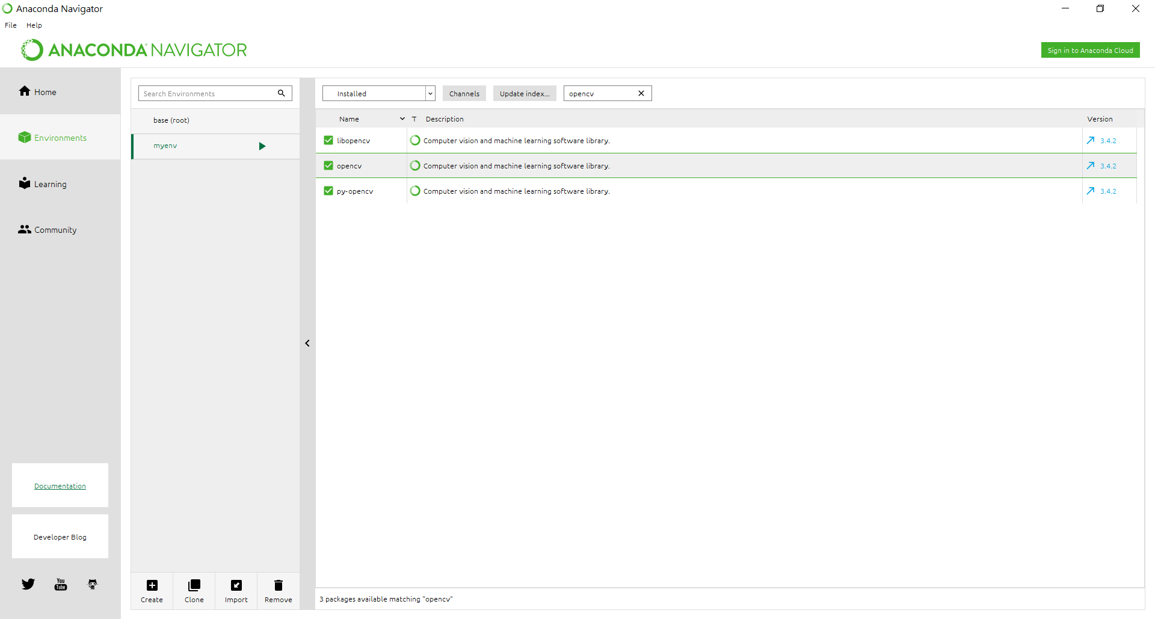Click the 3.4.2 version of libopencv
Viewport: 1155px width, 619px height.
[1108, 141]
